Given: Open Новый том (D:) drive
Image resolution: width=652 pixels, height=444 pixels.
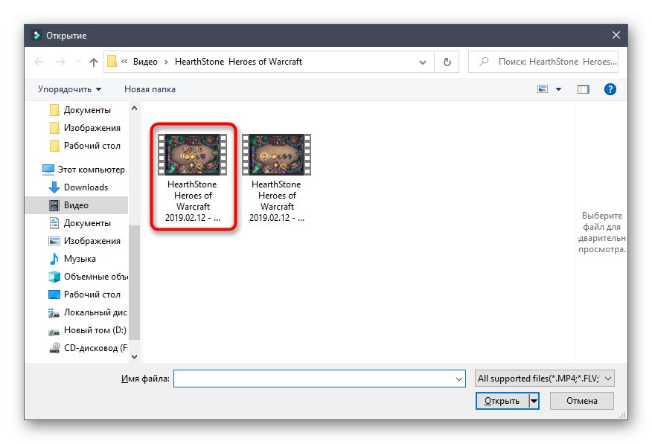Looking at the screenshot, I should pos(87,330).
